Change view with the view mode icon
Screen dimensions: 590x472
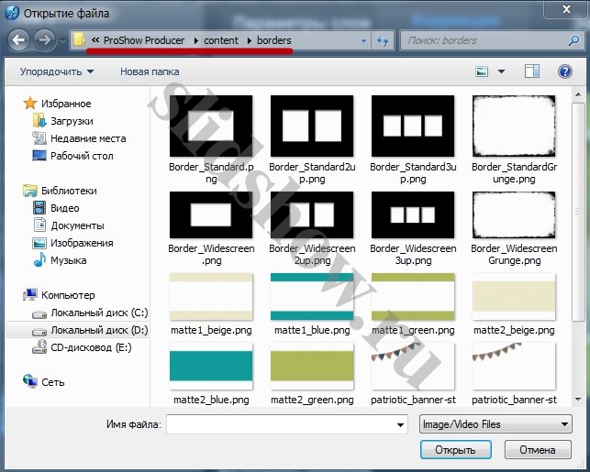coord(482,71)
